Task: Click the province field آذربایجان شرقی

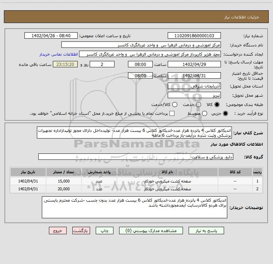Action: (194, 86)
